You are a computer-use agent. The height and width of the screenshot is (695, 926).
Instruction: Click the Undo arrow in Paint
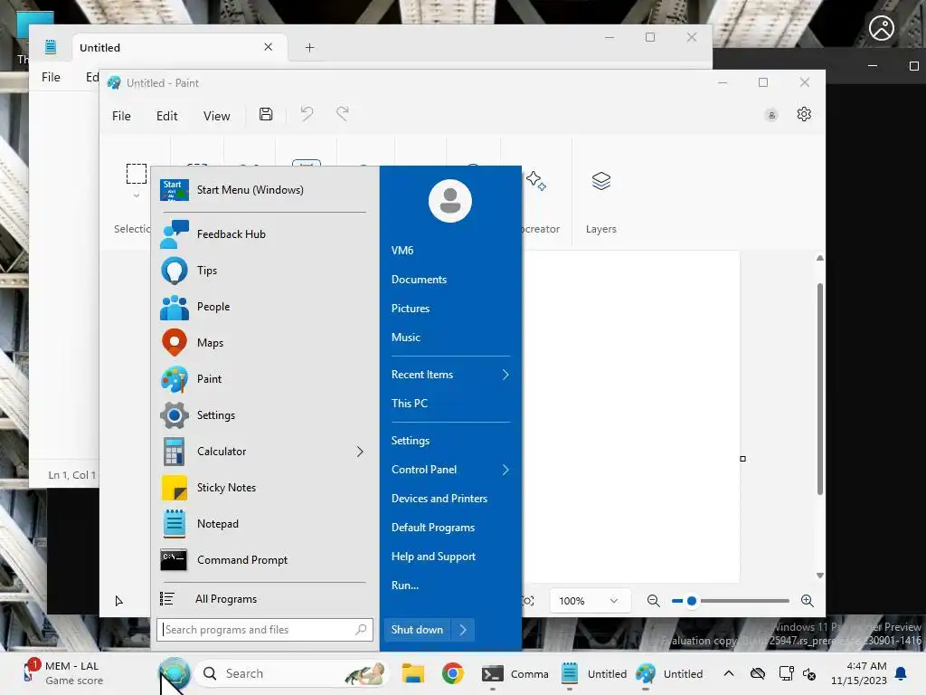(x=307, y=113)
